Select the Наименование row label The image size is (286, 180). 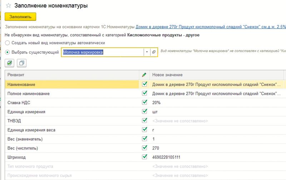click(x=21, y=84)
